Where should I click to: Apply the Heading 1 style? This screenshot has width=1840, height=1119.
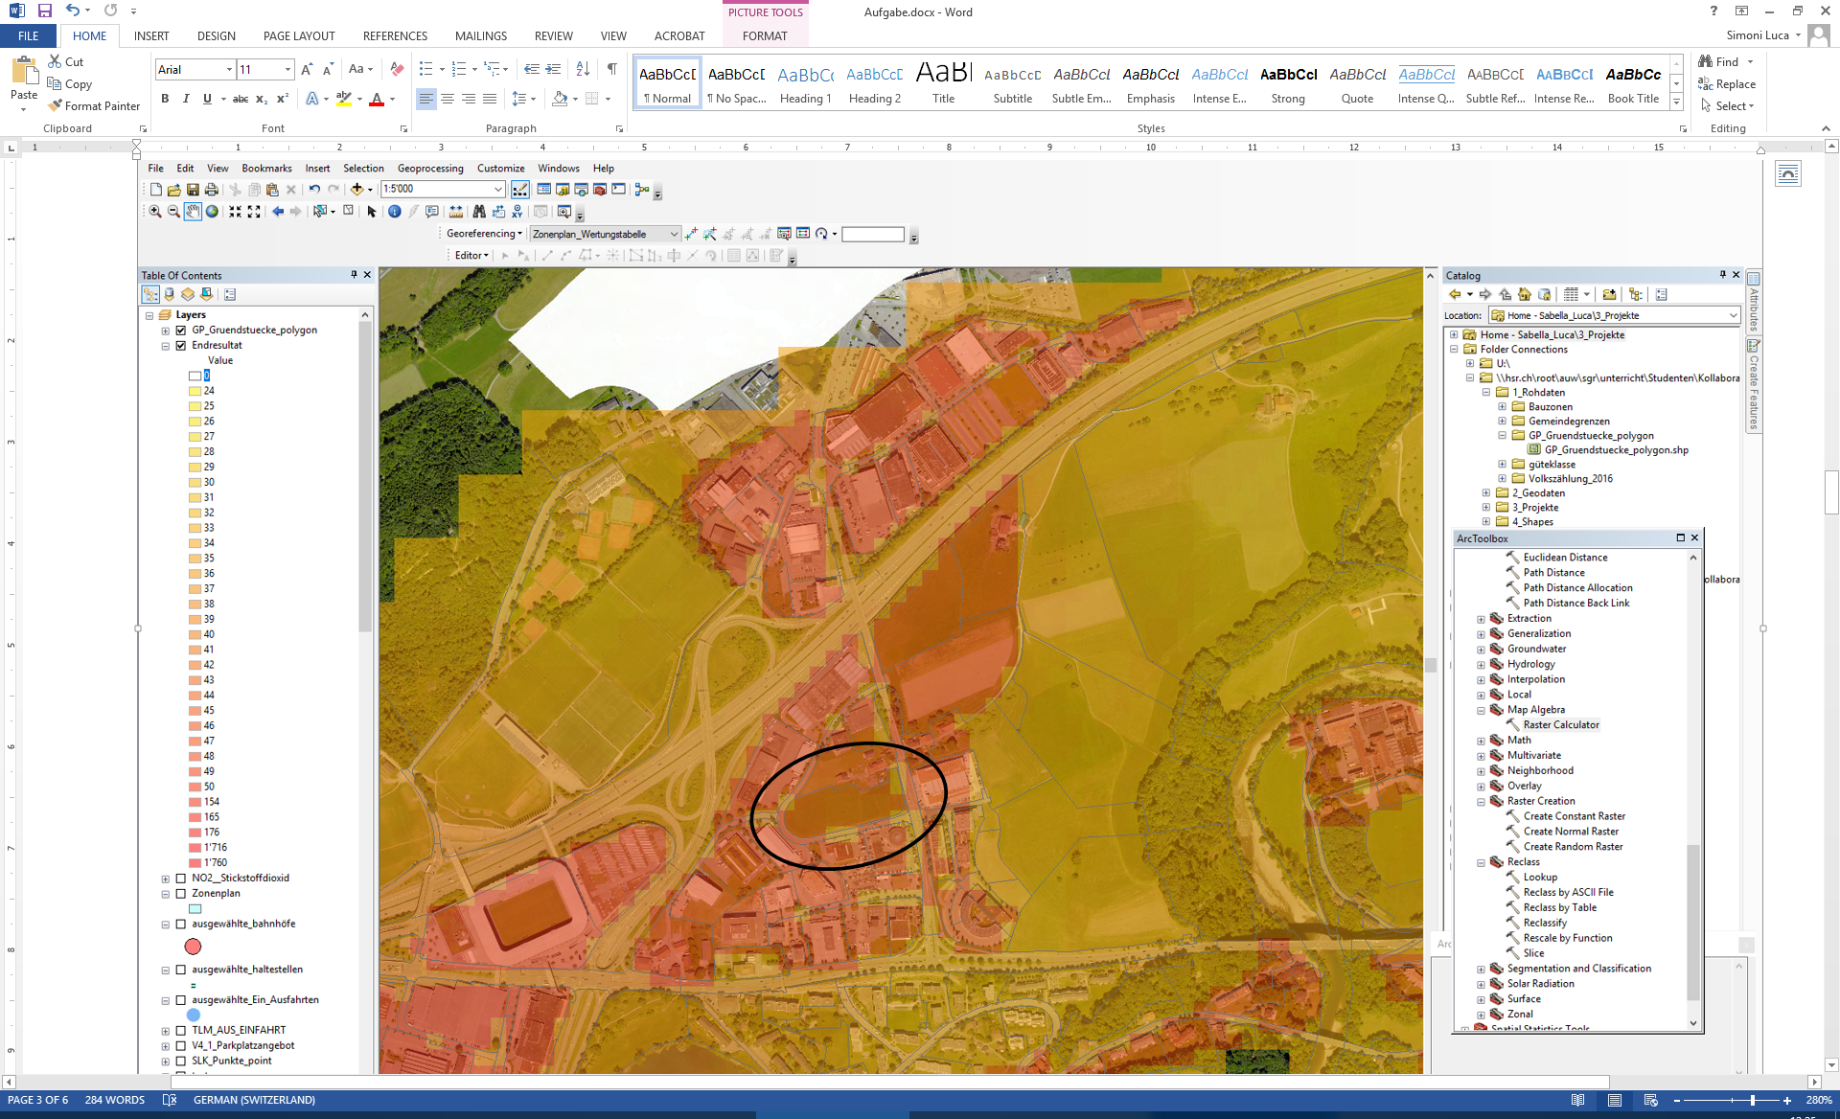coord(805,84)
